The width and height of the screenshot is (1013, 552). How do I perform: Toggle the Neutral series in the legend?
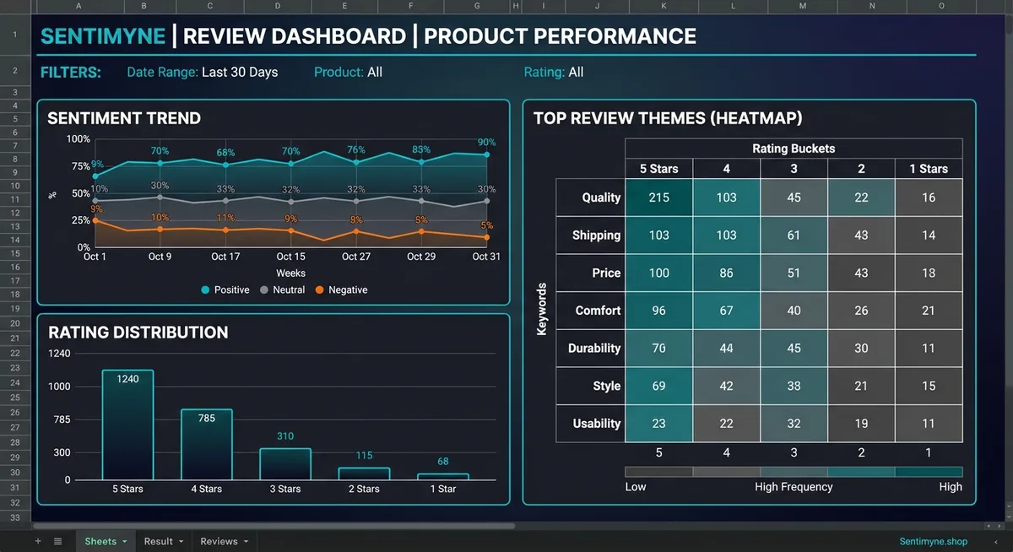coord(280,290)
